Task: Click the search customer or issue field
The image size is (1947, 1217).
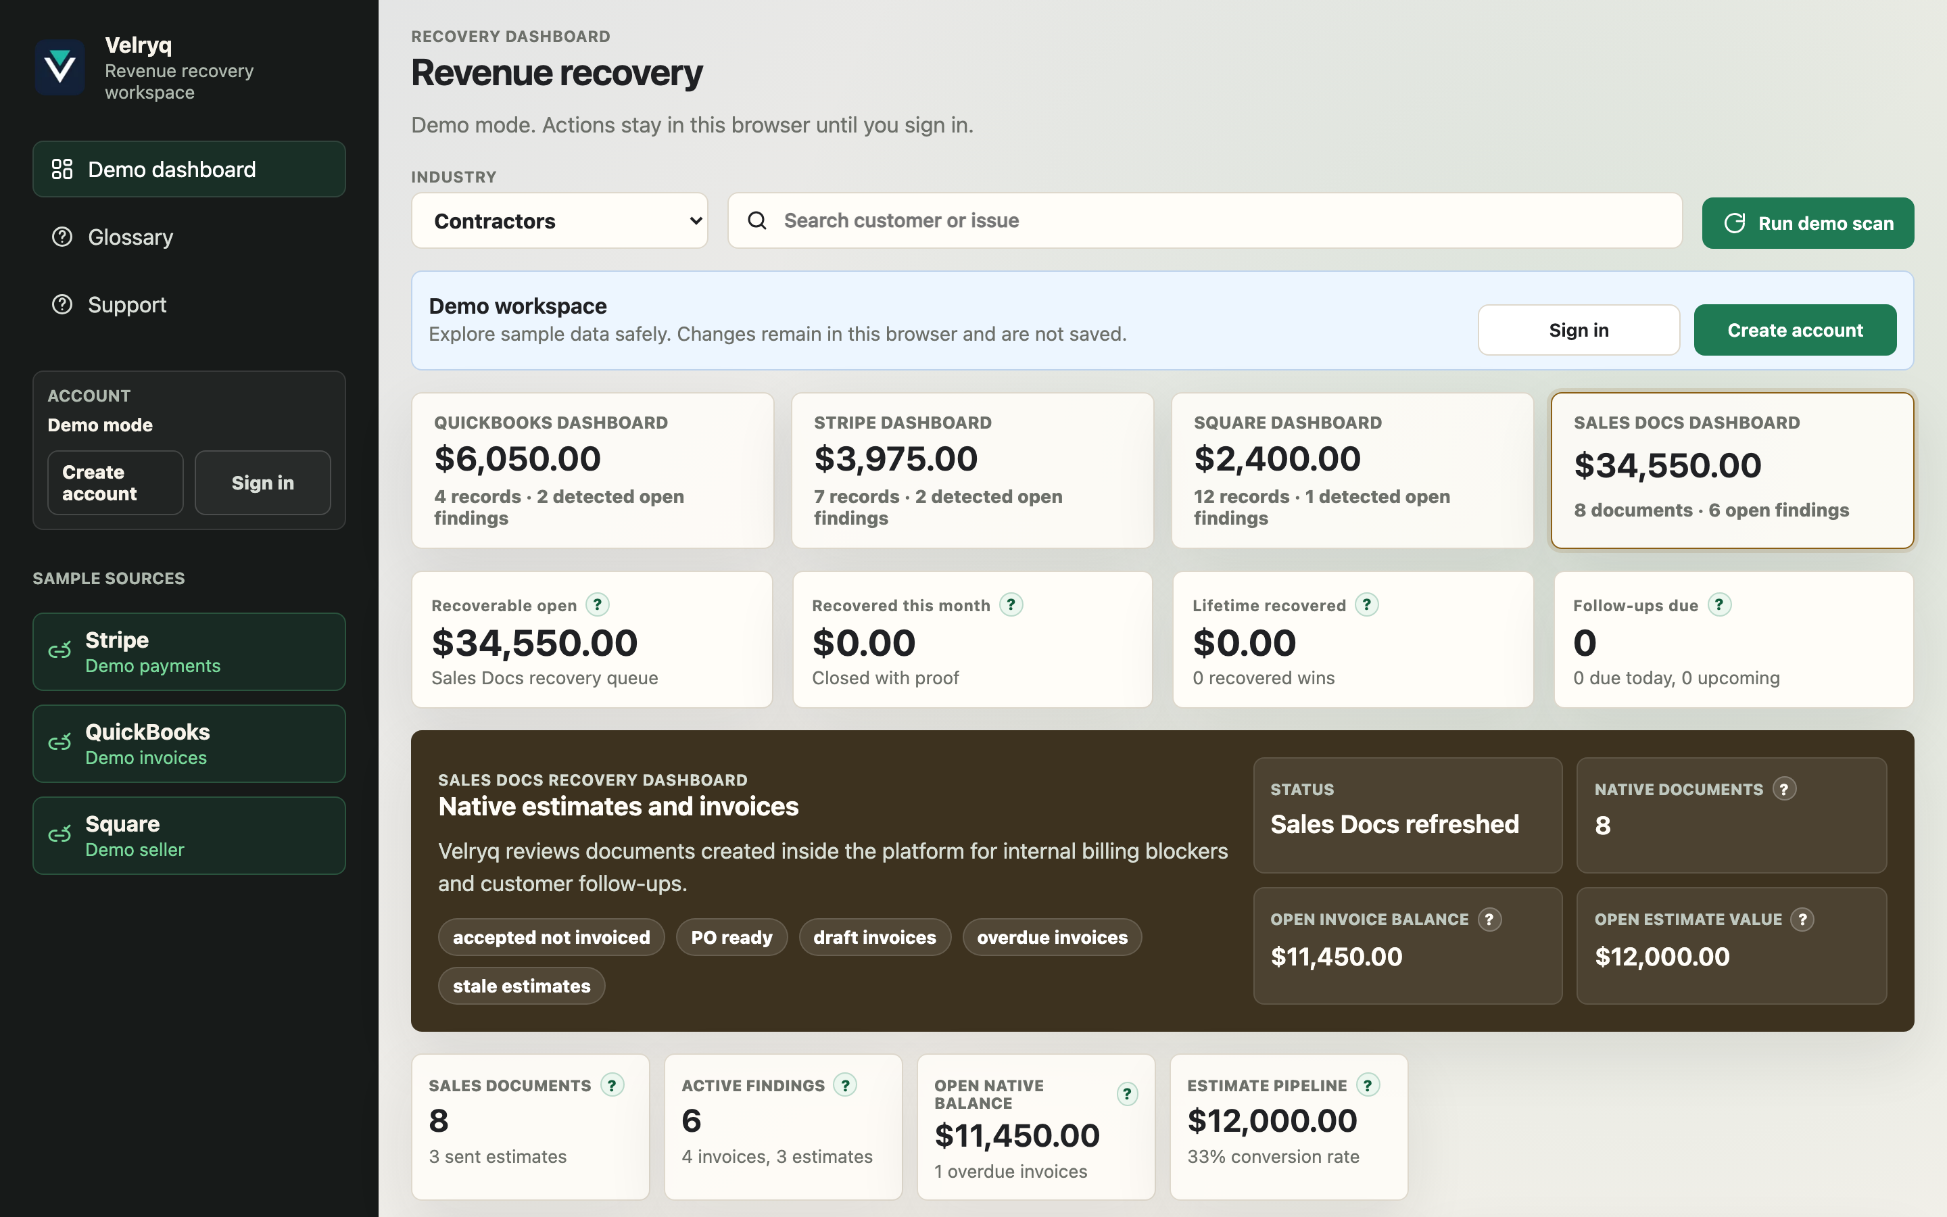Action: [1205, 220]
